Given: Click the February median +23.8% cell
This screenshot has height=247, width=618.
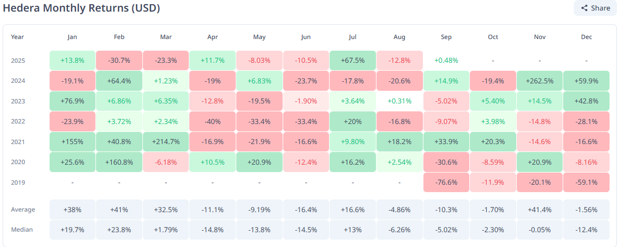Looking at the screenshot, I should 119,230.
